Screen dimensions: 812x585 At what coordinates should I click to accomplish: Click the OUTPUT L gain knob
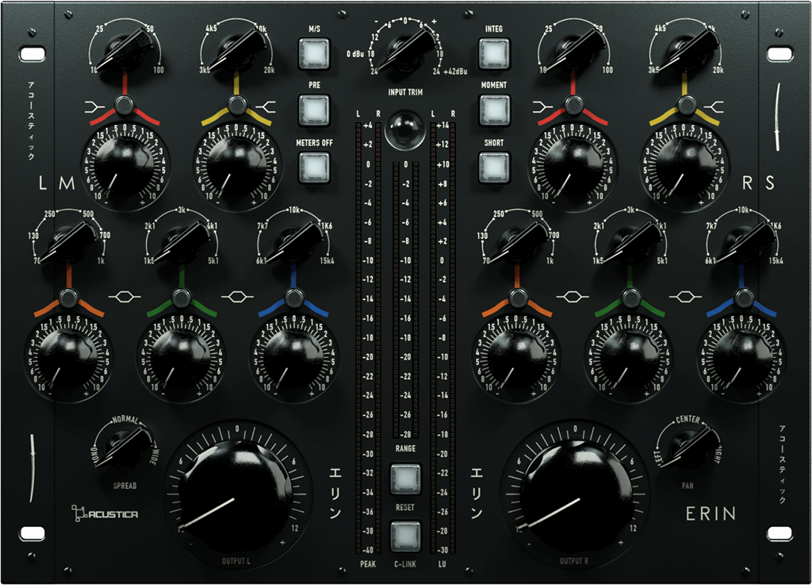(234, 496)
